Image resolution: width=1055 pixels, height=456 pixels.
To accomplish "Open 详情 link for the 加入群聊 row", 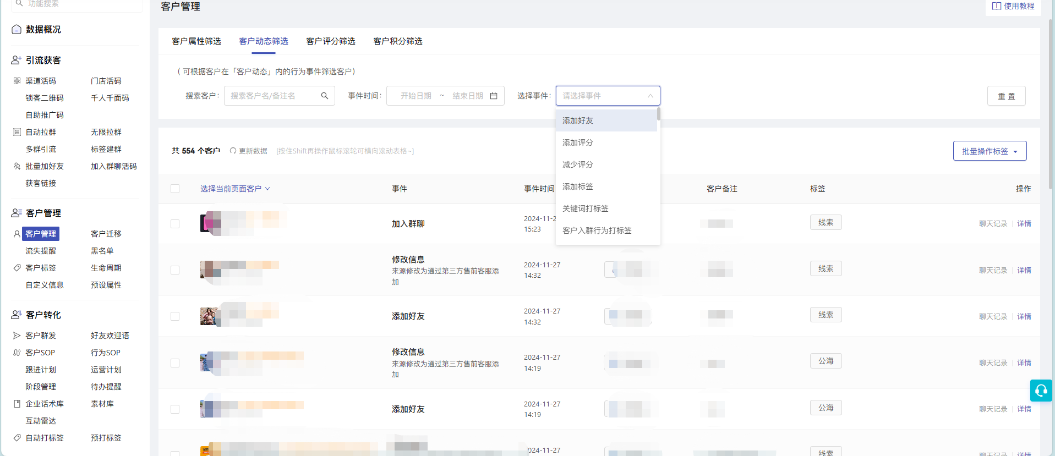I will coord(1024,223).
